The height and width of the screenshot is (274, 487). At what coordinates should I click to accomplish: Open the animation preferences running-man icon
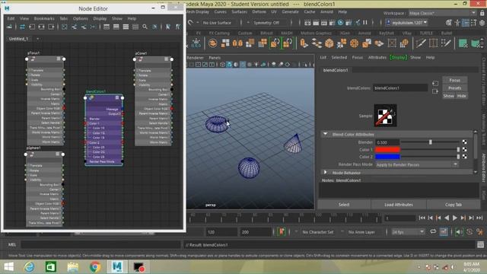480,232
